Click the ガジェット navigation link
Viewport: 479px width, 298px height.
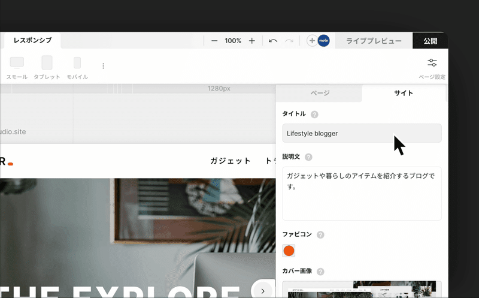click(231, 161)
